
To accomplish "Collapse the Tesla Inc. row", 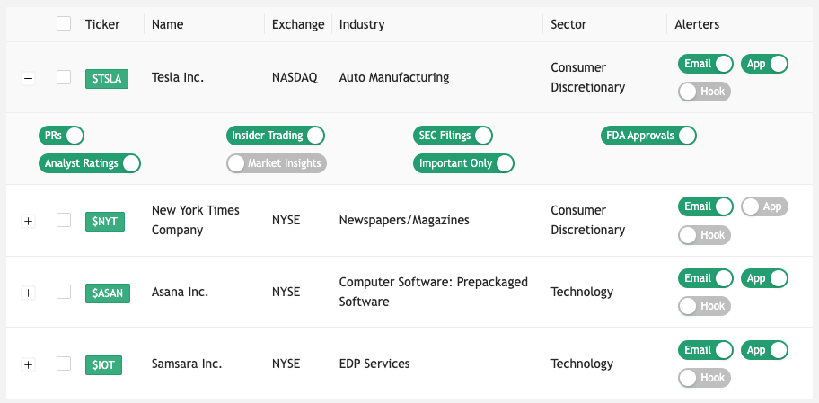I will click(x=28, y=79).
